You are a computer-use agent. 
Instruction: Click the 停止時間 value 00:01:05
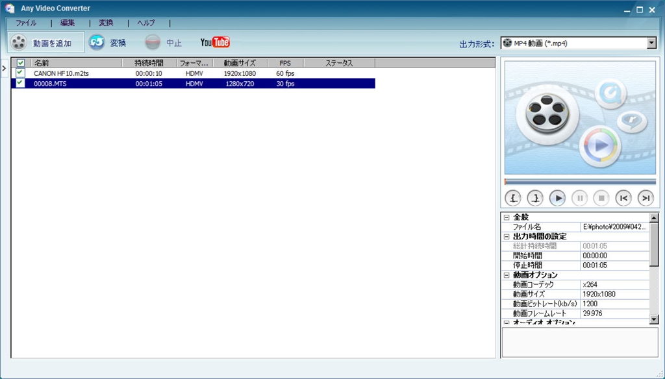coord(595,265)
